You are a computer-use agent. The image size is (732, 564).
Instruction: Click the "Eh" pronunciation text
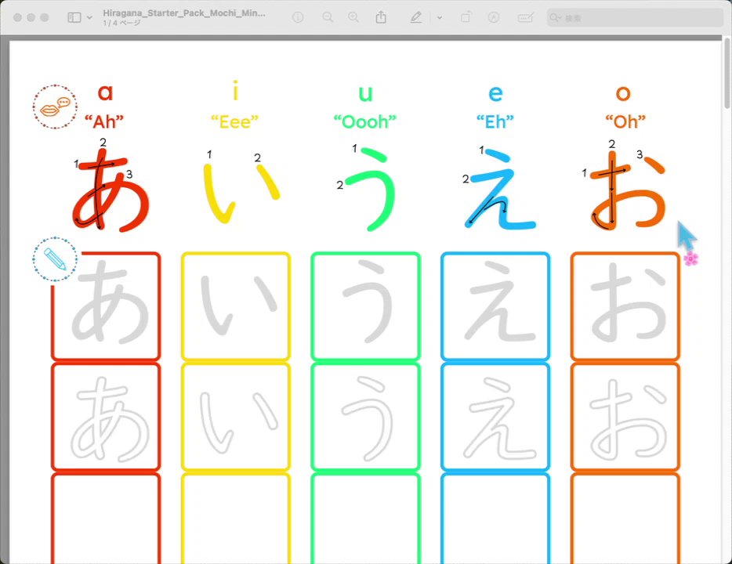click(x=495, y=121)
